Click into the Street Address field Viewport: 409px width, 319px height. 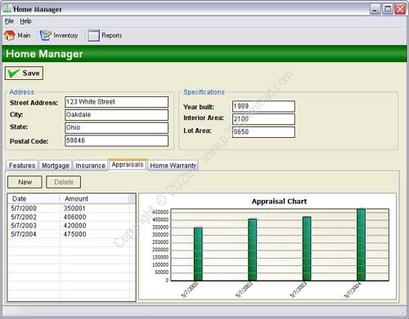click(117, 102)
